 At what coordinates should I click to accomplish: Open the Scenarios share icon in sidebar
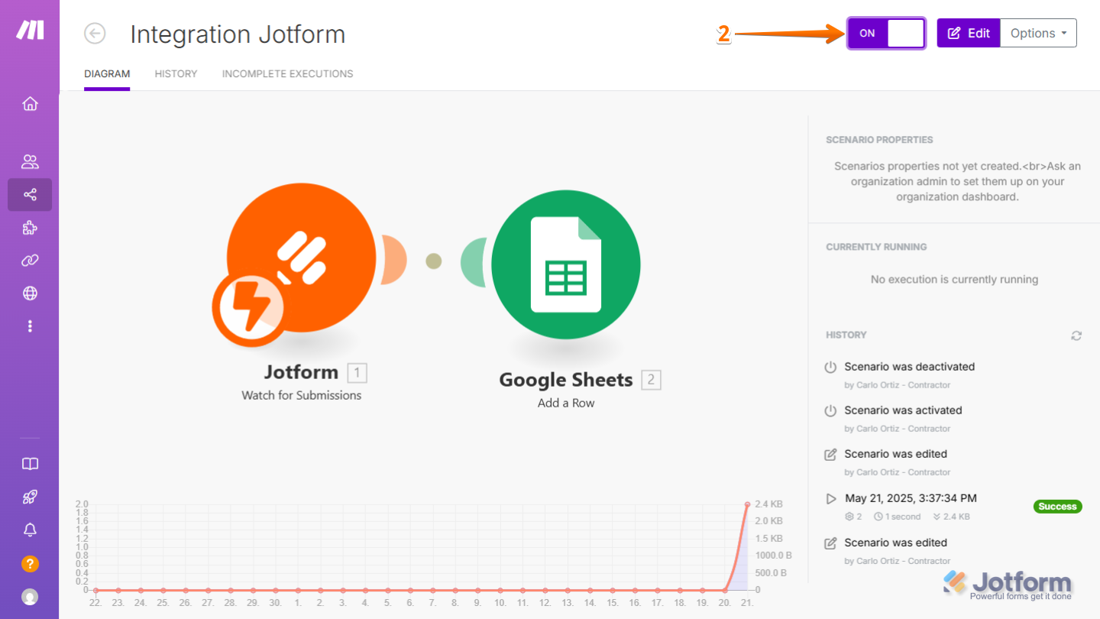[x=30, y=195]
